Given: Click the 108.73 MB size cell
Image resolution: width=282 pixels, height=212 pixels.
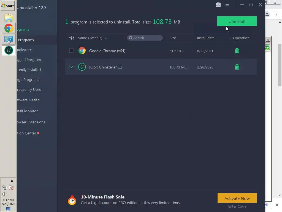Looking at the screenshot, I should [x=178, y=67].
